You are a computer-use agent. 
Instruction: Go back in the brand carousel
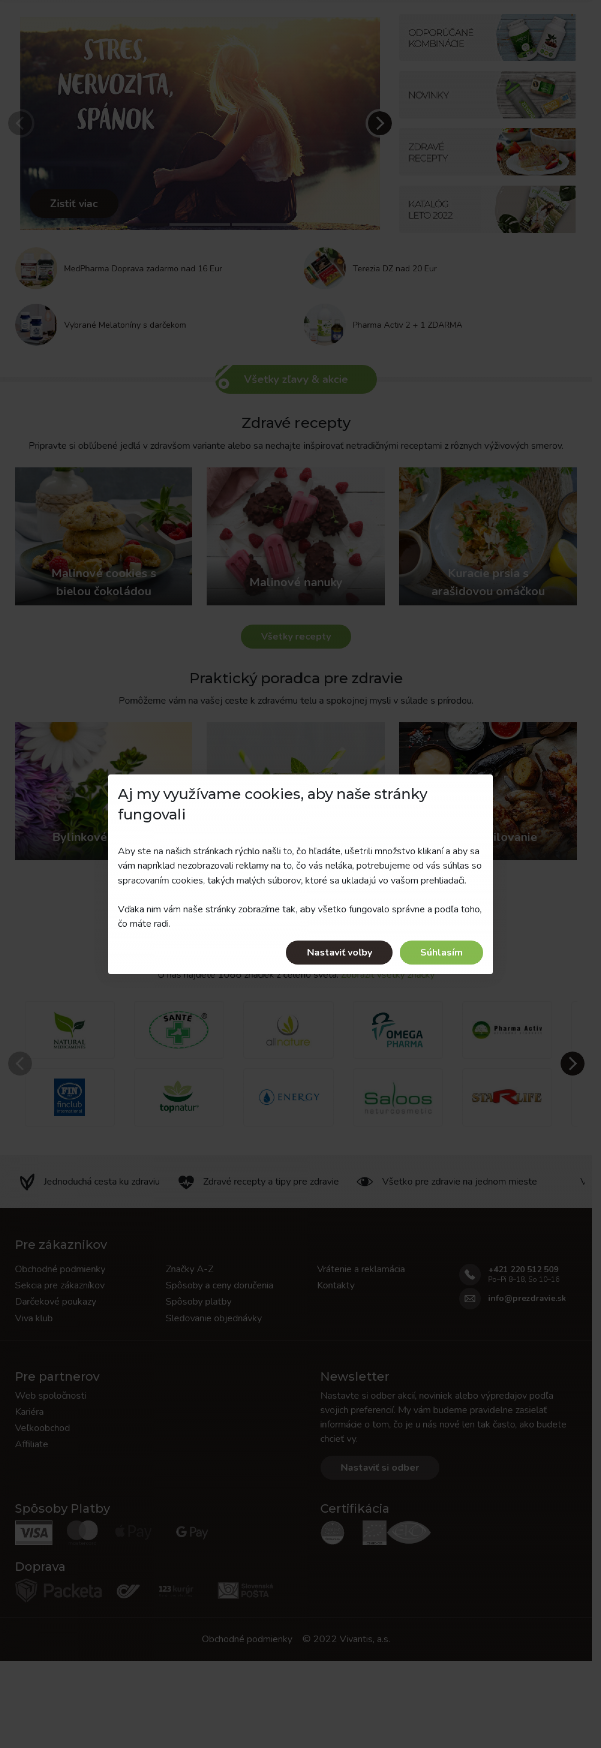tap(20, 1063)
